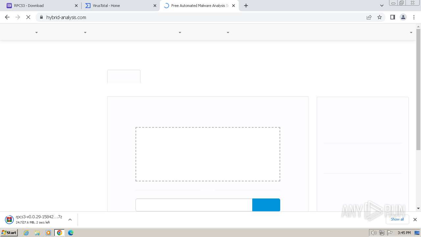Expand the fourth navigation menu dropdown arrow
The height and width of the screenshot is (237, 421).
click(x=228, y=33)
